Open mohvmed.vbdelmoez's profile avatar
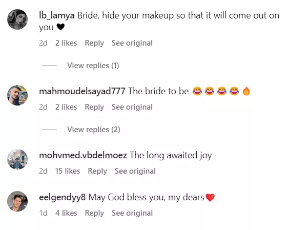Screen dimensions: 289x230 [17, 159]
